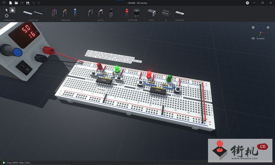Image resolution: width=275 pixels, height=165 pixels.
Task: Expand the Output components dropdown
Action: (x=132, y=20)
